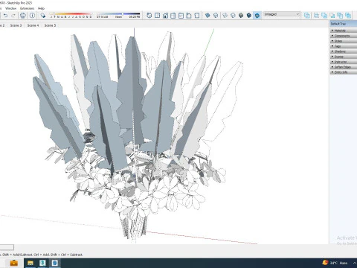Open File Explorer from the taskbar
Viewport: 357px width, 268px height.
[x=30, y=263]
